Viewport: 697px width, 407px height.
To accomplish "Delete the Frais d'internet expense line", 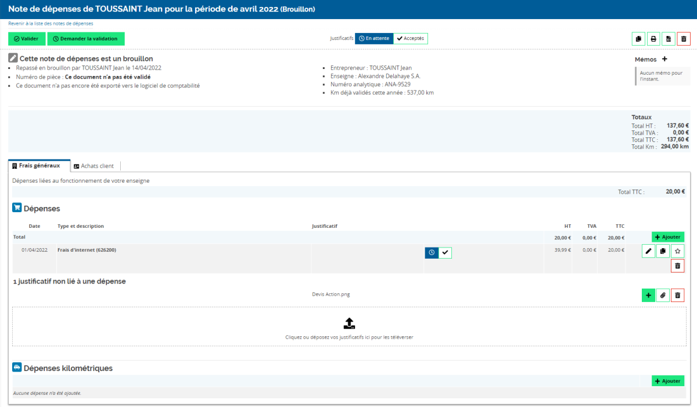I will click(x=677, y=266).
